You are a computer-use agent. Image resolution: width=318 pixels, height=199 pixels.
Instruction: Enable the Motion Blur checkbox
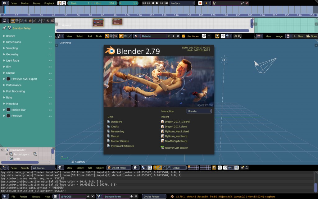8,109
